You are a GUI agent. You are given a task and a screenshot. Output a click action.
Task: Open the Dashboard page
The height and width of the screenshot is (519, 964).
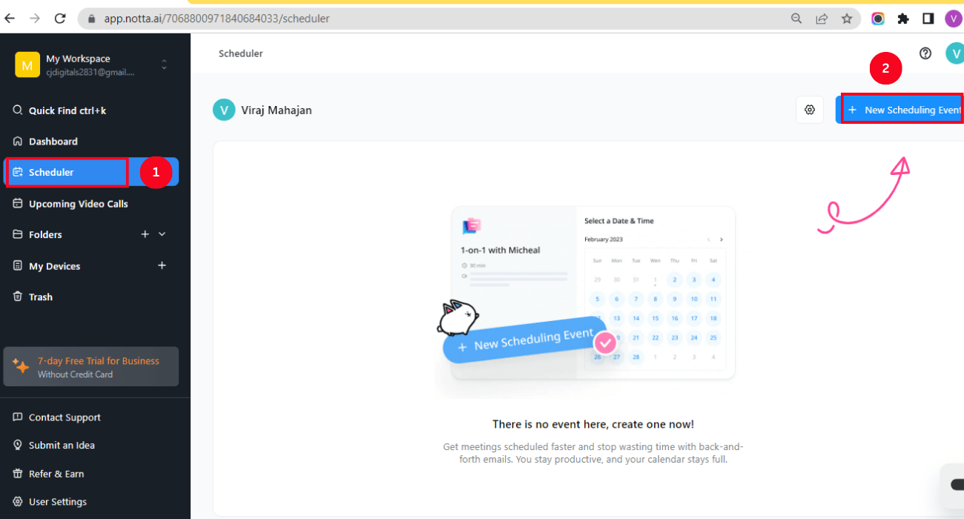(x=55, y=141)
